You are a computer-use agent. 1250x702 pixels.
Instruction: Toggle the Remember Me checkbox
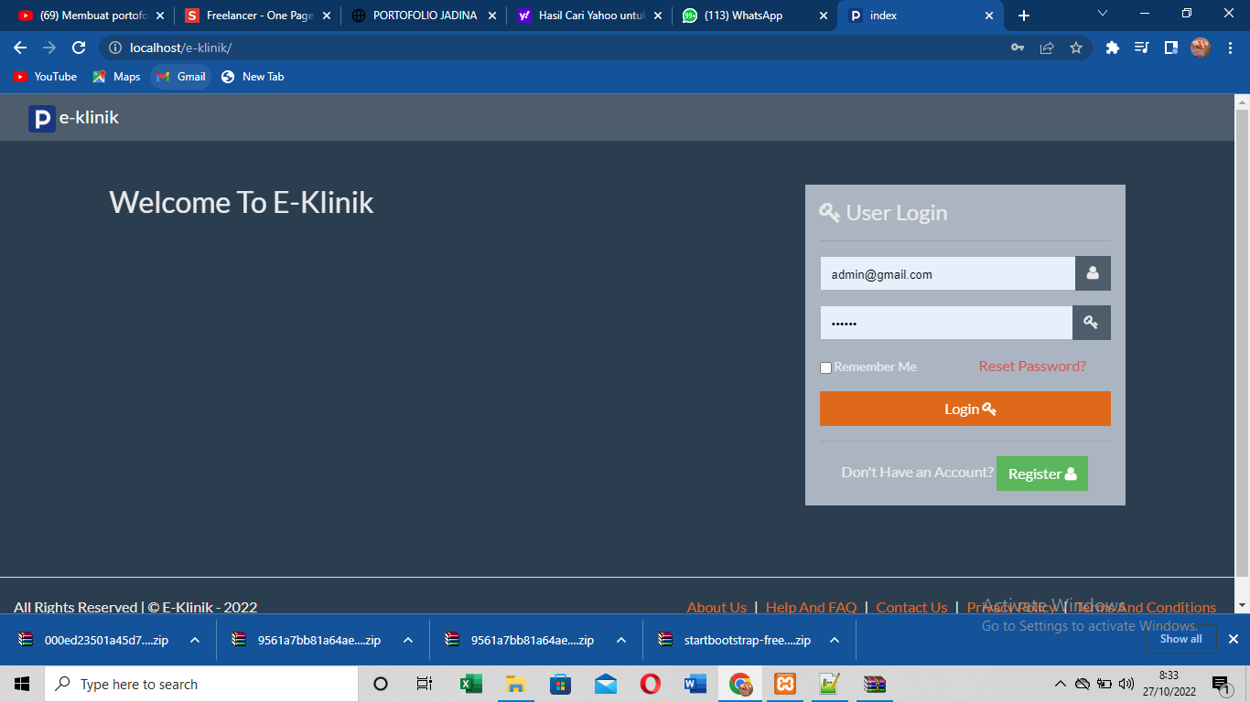point(825,367)
